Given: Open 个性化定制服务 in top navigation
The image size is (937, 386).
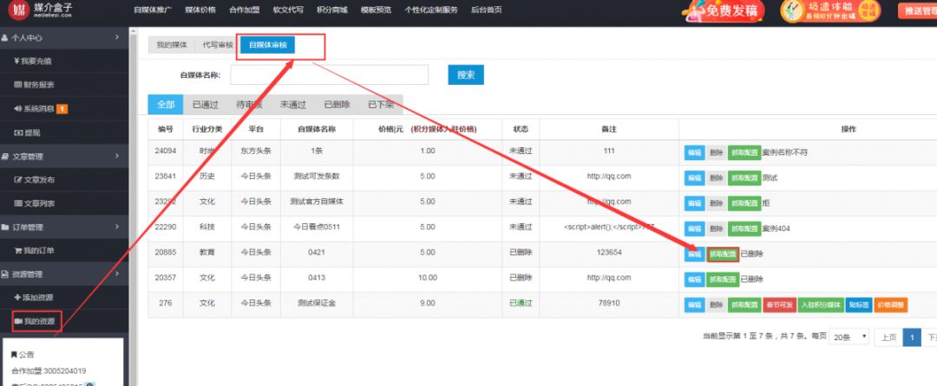Looking at the screenshot, I should tap(431, 10).
